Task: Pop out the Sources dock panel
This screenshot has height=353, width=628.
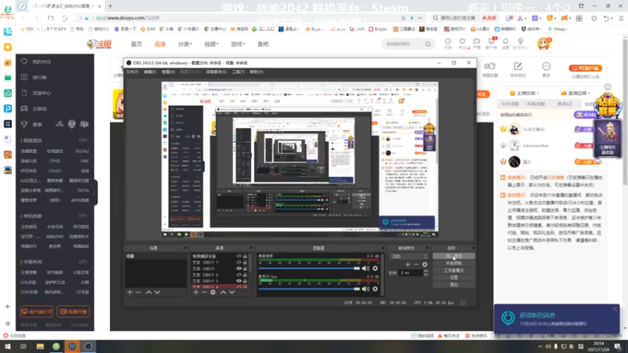Action: 251,248
